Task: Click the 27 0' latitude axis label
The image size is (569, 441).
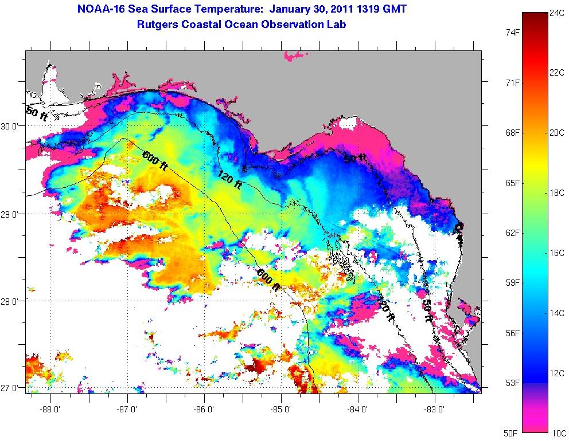Action: click(10, 388)
